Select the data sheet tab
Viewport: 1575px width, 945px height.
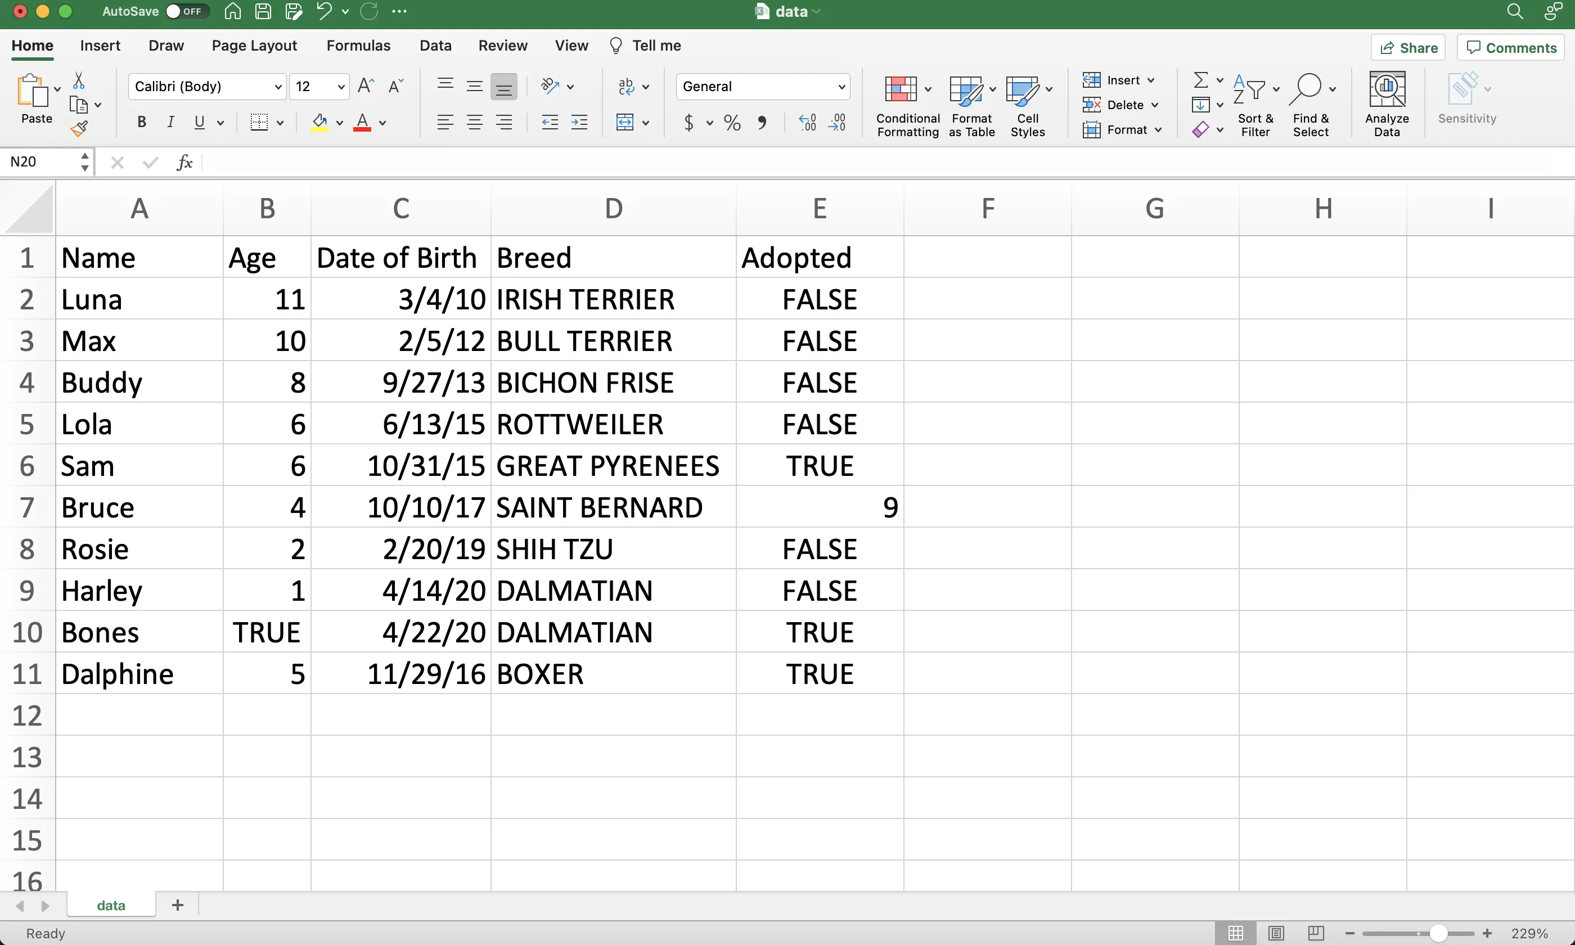[111, 905]
